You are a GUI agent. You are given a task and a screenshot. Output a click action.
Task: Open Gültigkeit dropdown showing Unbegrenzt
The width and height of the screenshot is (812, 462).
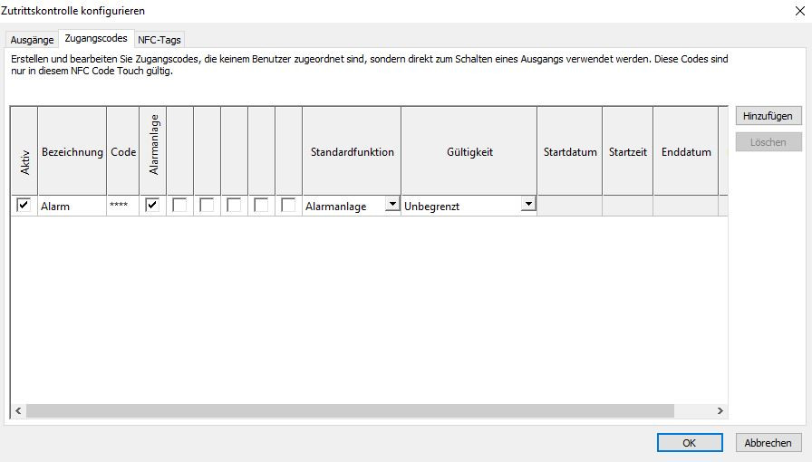point(528,205)
